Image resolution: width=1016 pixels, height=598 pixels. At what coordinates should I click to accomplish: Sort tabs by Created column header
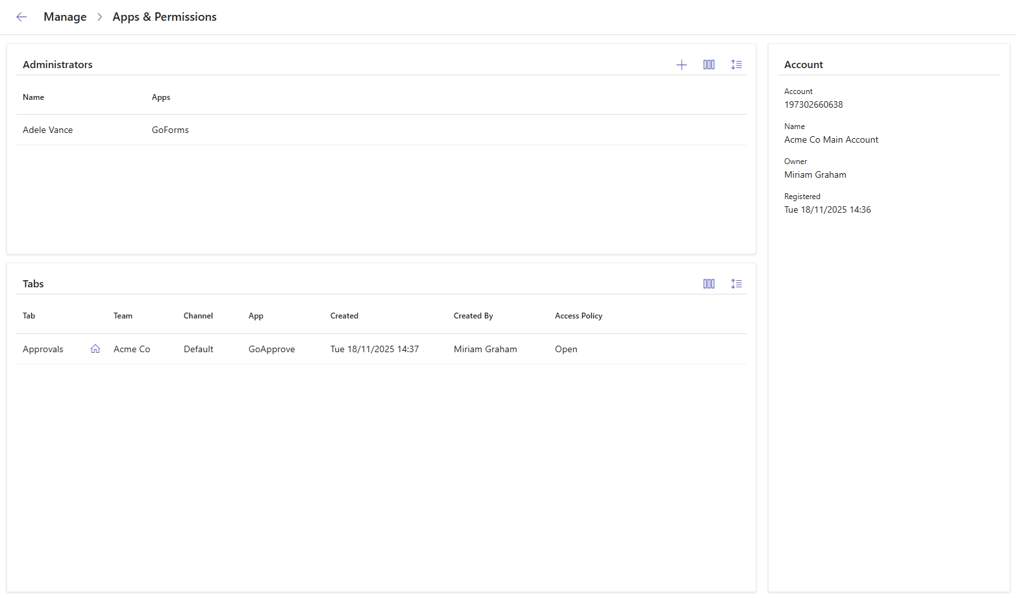344,316
